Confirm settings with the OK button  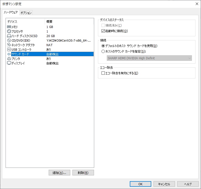coord(140,184)
